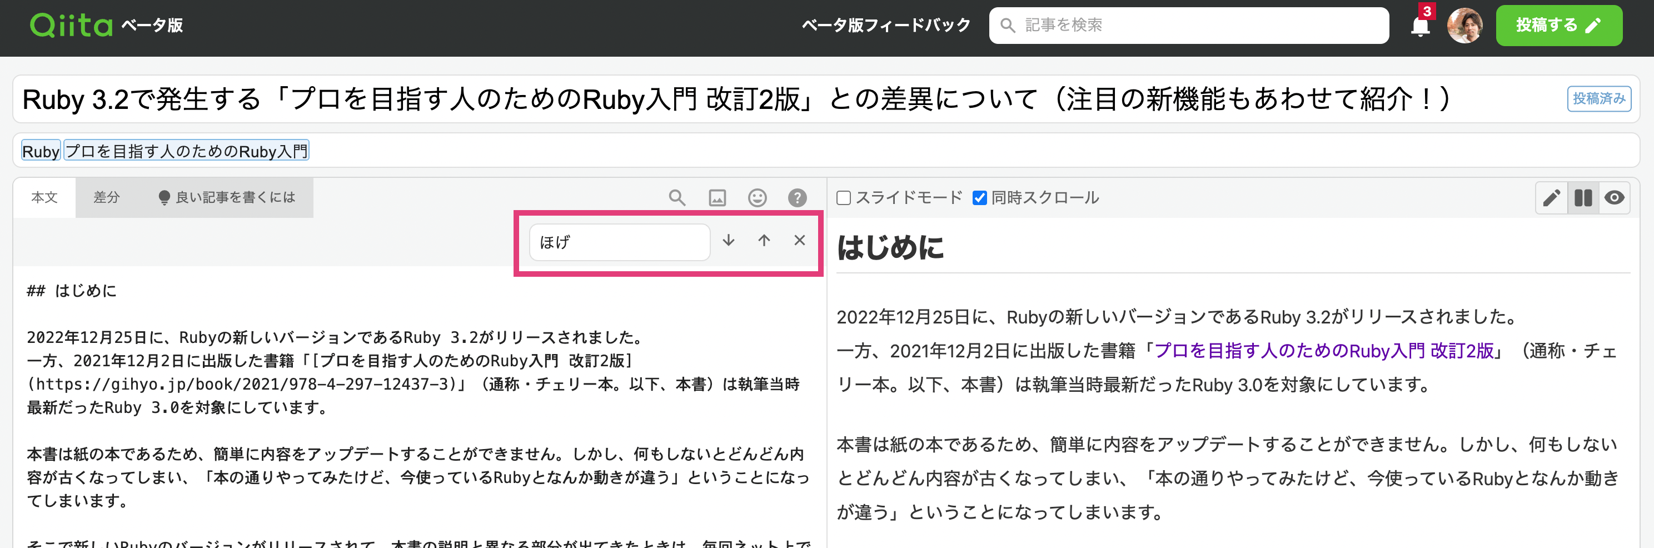Viewport: 1654px width, 548px height.
Task: Close the in-editor search box
Action: coord(799,240)
